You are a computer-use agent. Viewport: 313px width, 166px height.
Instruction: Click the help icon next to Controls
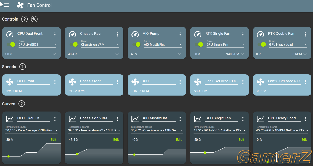[24, 19]
